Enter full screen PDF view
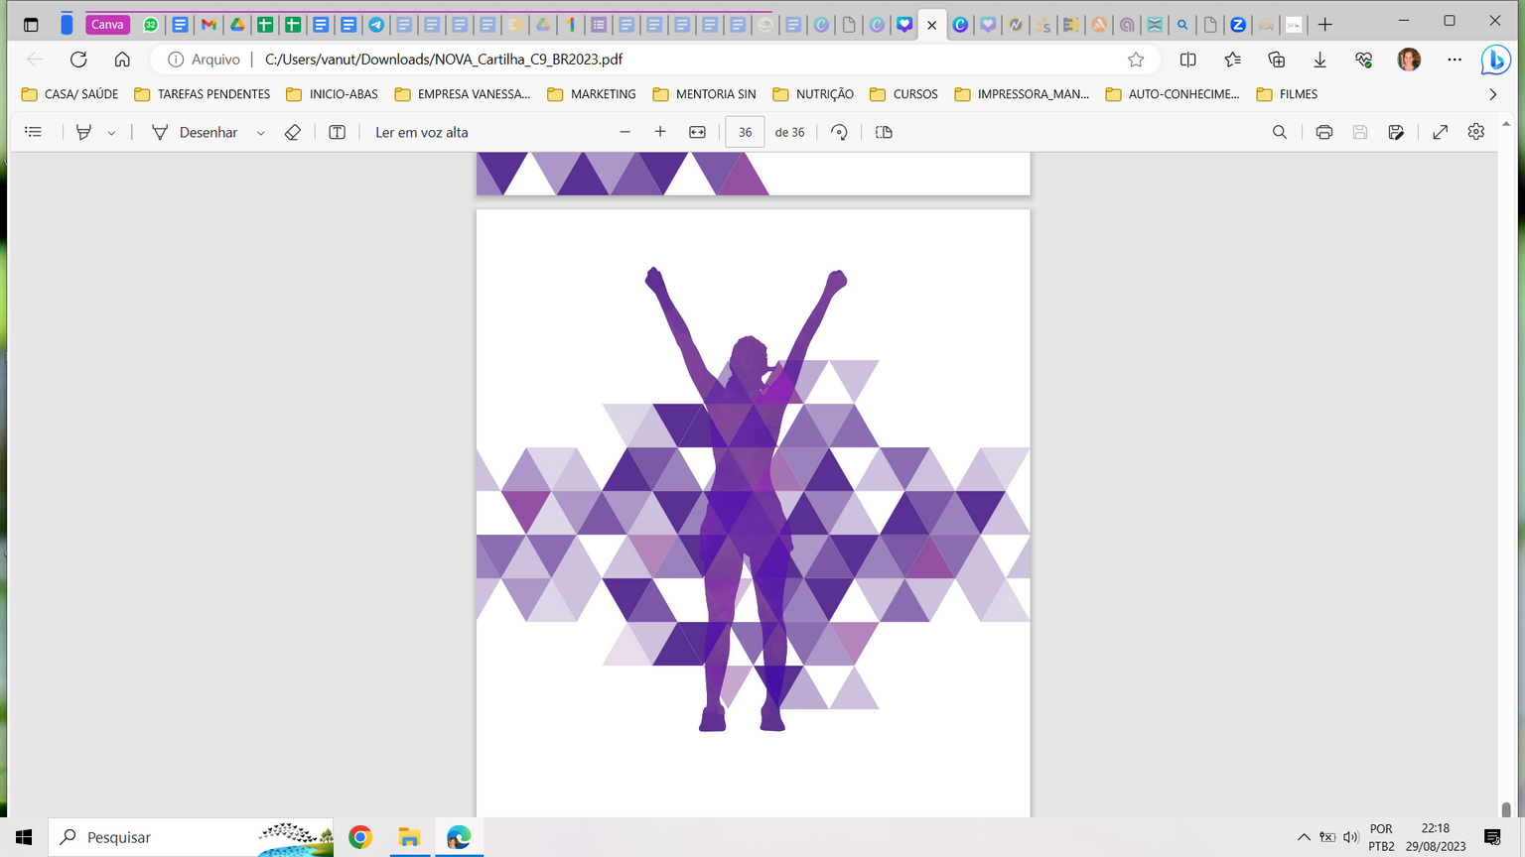The height and width of the screenshot is (857, 1525). click(1440, 132)
